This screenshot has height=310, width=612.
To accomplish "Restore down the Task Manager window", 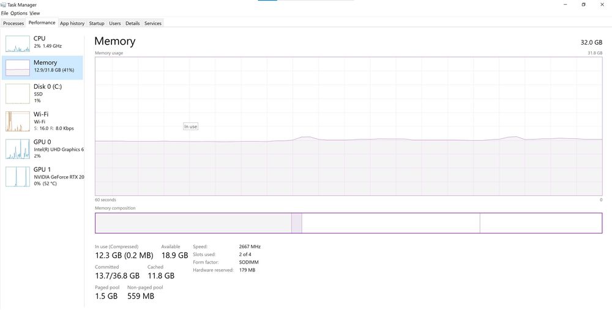I will 583,5.
